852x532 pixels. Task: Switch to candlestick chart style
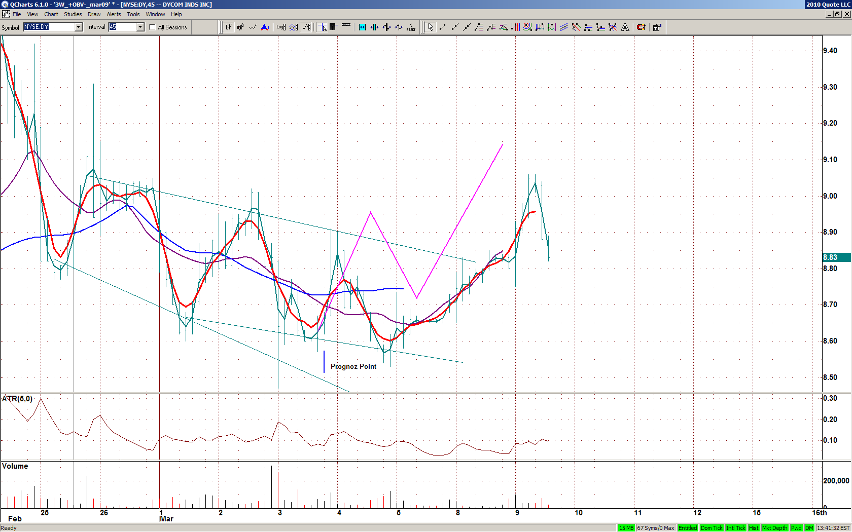pyautogui.click(x=240, y=27)
